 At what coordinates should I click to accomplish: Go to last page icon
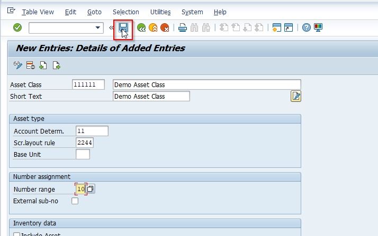(x=259, y=28)
